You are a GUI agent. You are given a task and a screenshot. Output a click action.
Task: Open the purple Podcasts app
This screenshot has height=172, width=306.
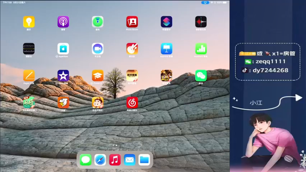pos(63,22)
